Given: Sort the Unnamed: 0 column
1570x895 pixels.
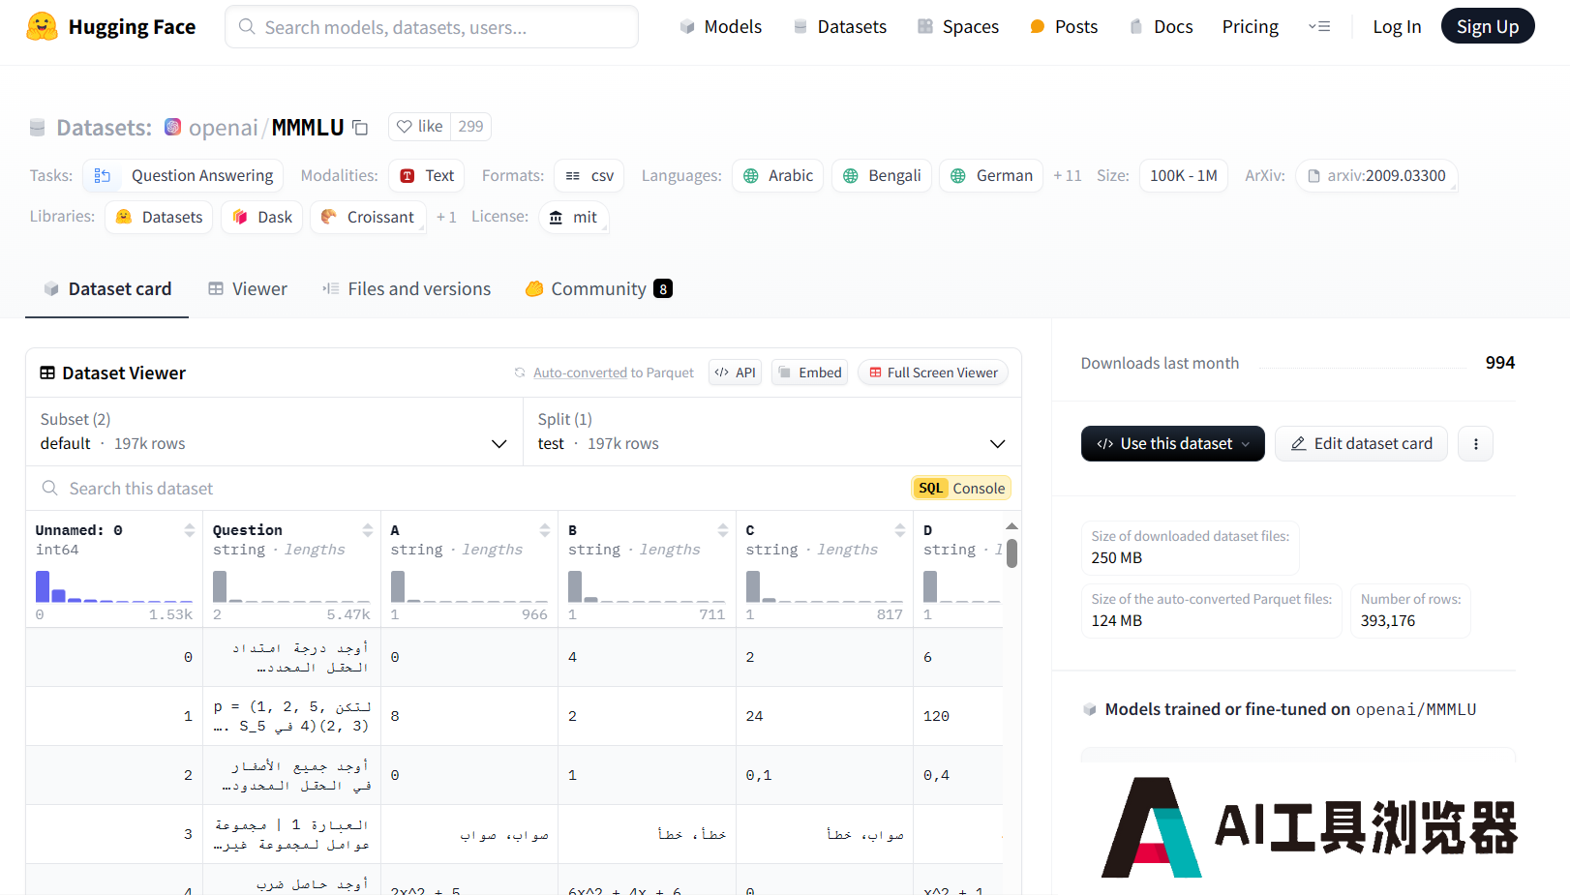Looking at the screenshot, I should pos(189,530).
